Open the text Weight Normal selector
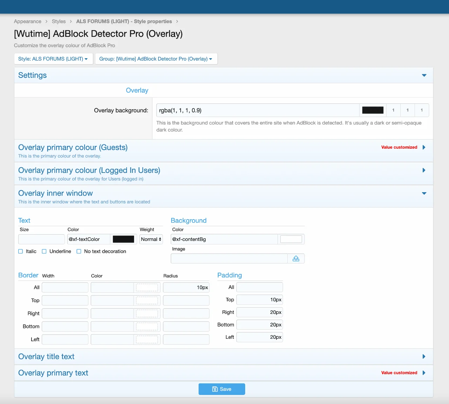The width and height of the screenshot is (449, 404). click(x=151, y=239)
